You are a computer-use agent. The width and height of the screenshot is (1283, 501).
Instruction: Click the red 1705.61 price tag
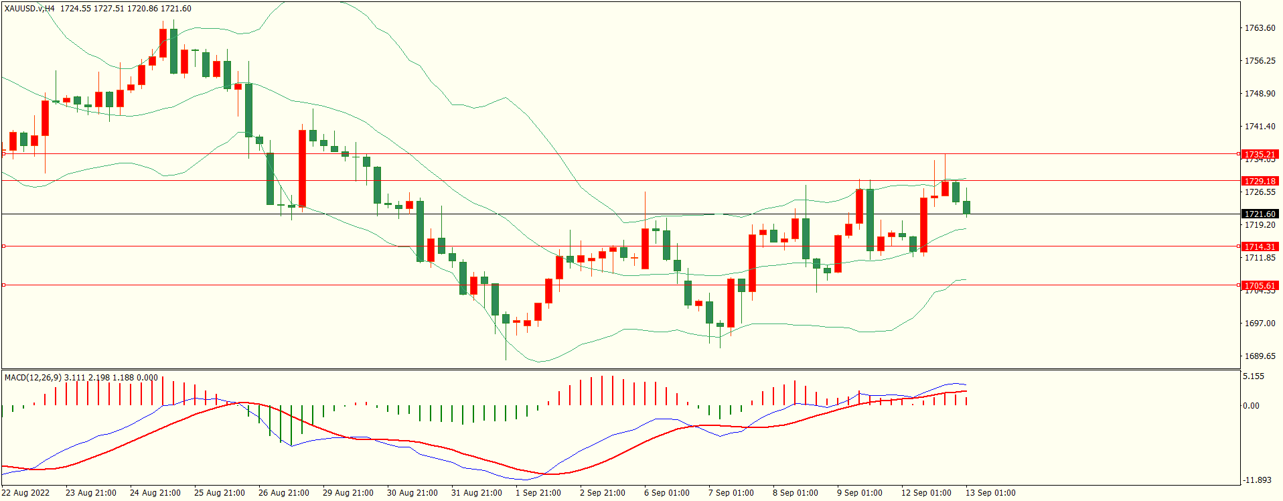[x=1260, y=285]
